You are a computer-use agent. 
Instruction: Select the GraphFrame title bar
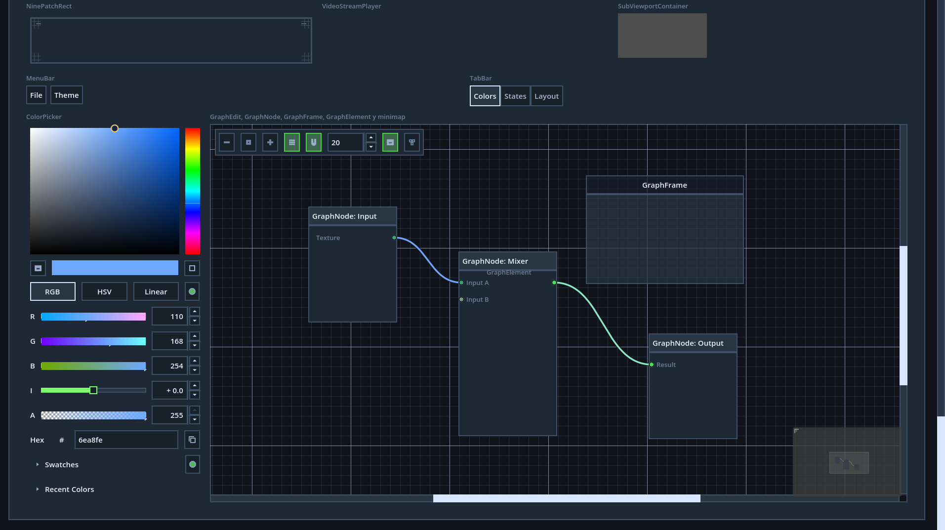pyautogui.click(x=665, y=185)
